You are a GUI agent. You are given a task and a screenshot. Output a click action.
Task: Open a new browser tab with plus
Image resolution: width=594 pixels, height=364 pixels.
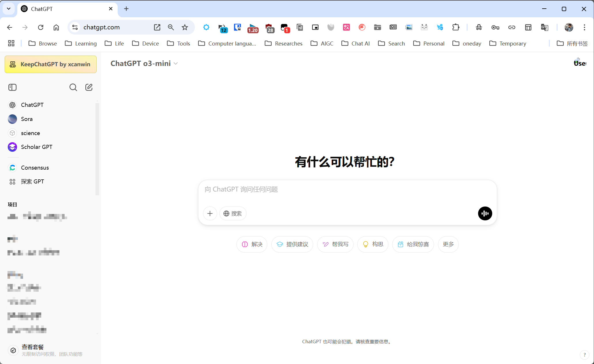[x=126, y=9]
